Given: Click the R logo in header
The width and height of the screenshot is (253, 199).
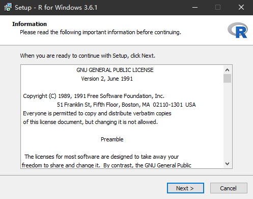Looking at the screenshot, I should [x=238, y=30].
